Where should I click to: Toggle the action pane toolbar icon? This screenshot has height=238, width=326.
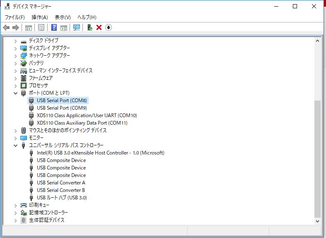point(64,27)
